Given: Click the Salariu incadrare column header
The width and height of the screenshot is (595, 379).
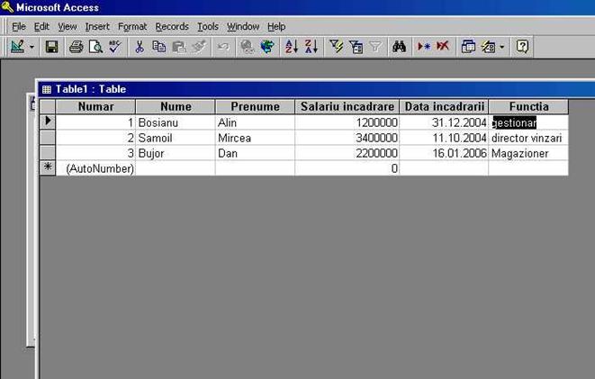Looking at the screenshot, I should [x=347, y=106].
